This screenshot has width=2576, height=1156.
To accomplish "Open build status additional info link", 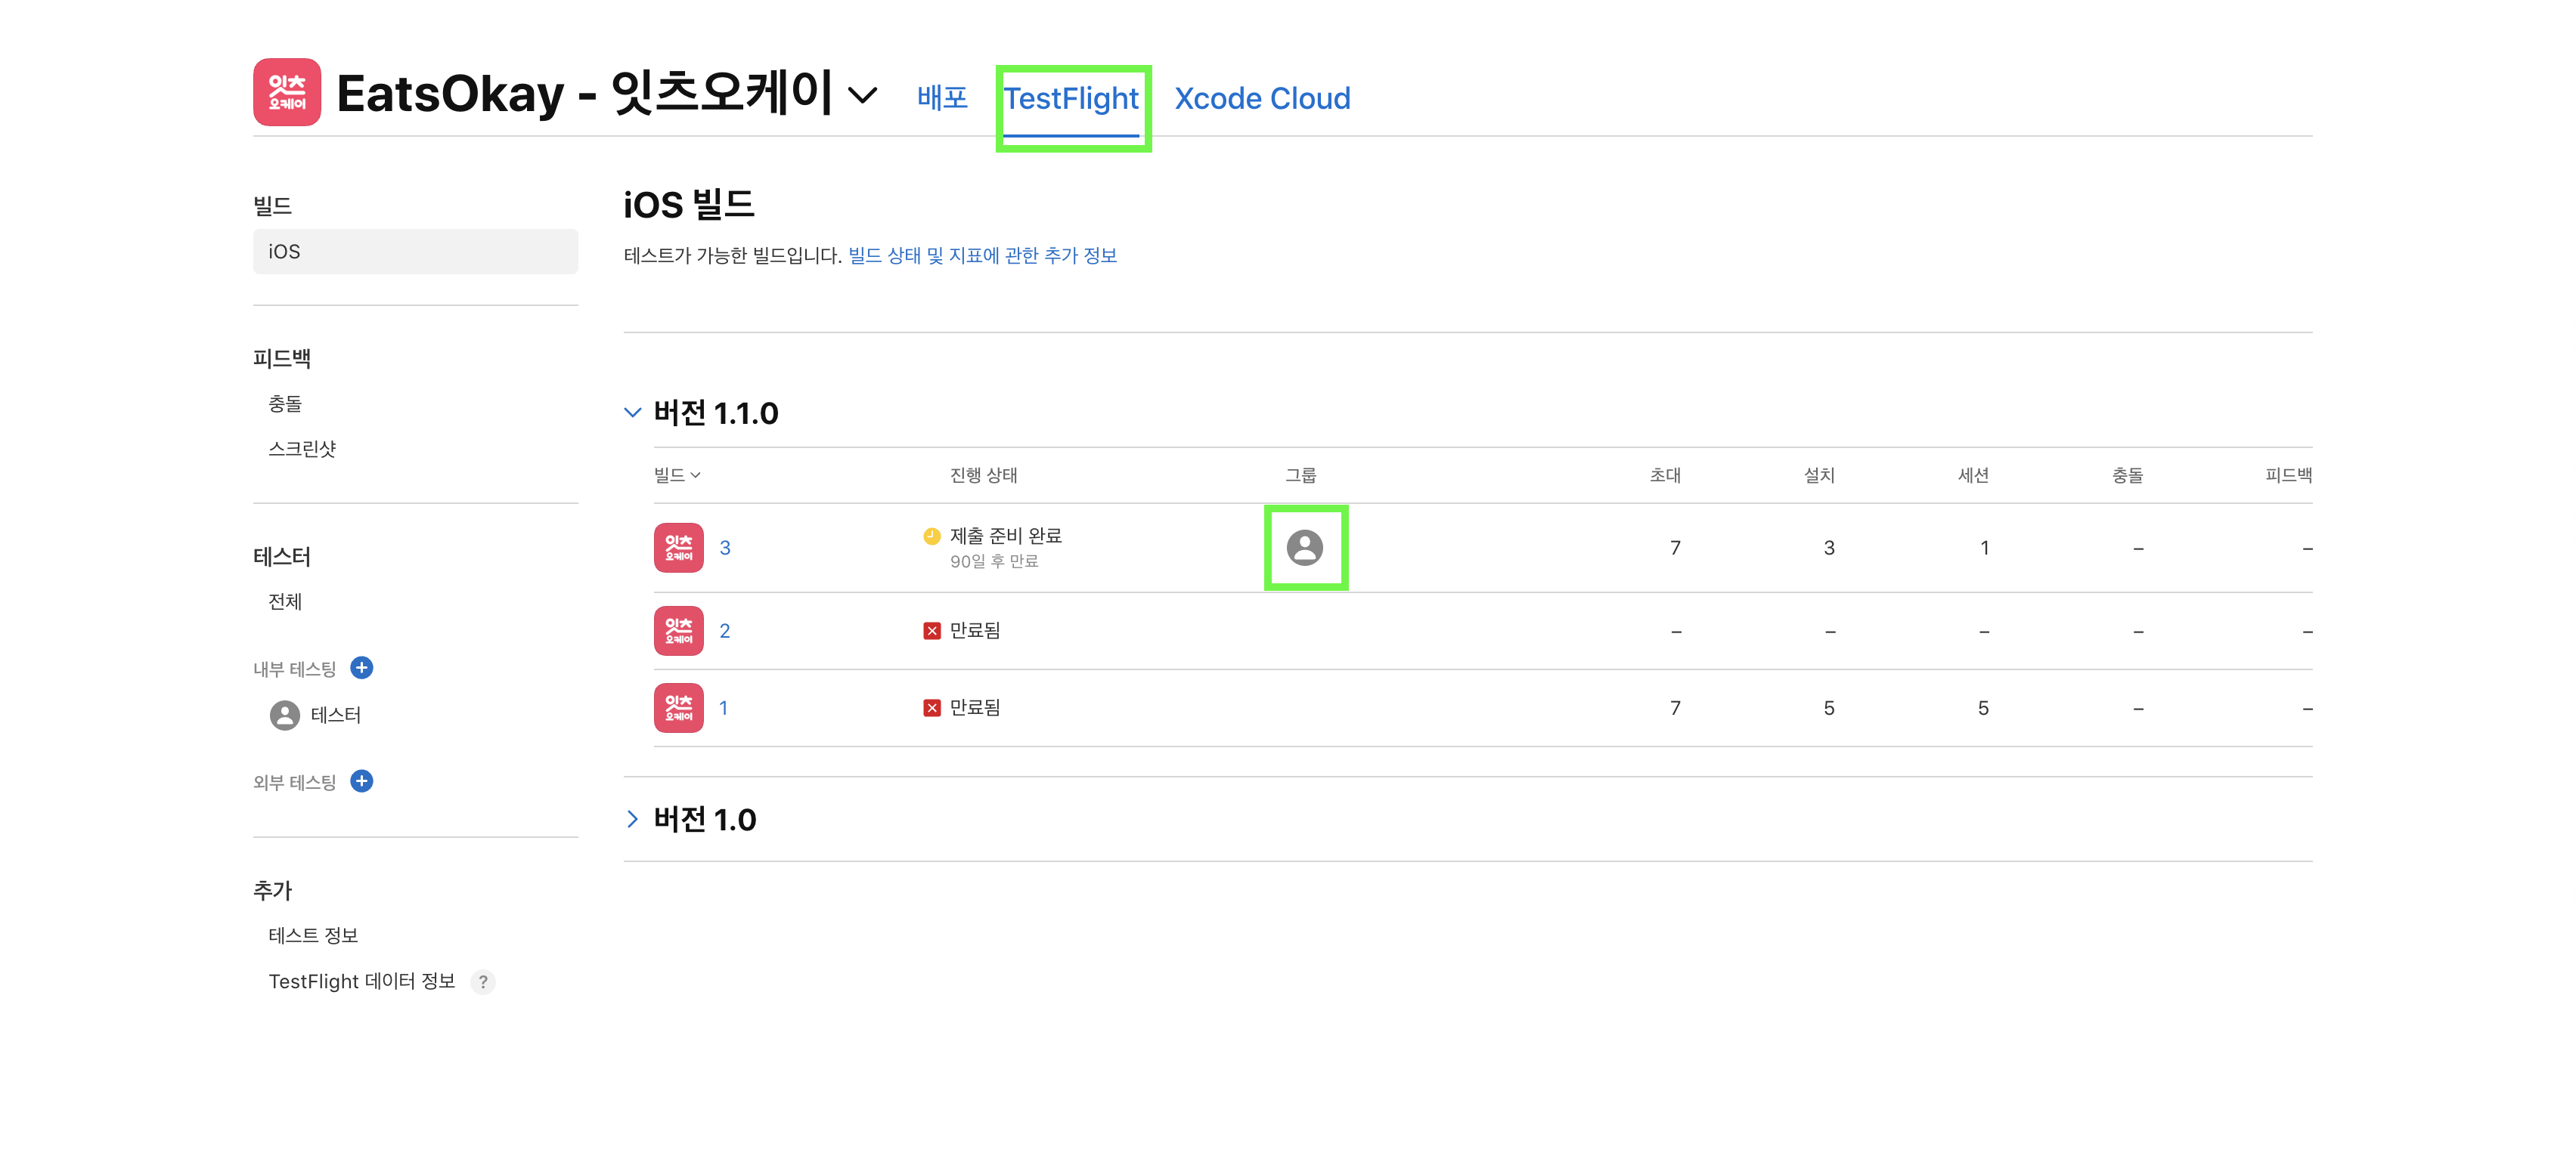I will tap(982, 256).
